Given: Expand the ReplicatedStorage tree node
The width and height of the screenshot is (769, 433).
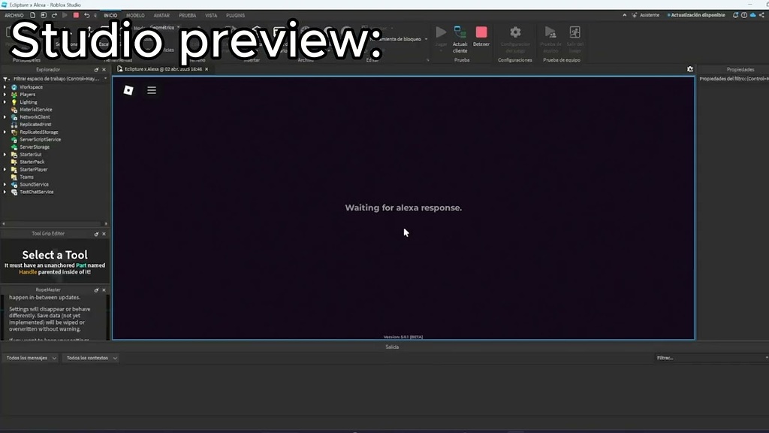Looking at the screenshot, I should click(5, 132).
